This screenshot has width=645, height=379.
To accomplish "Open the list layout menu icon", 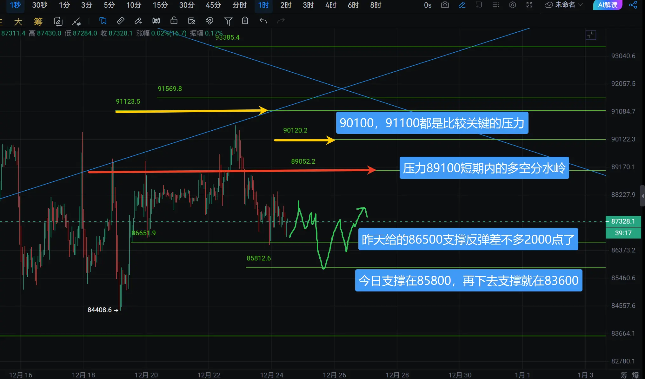I will click(495, 5).
